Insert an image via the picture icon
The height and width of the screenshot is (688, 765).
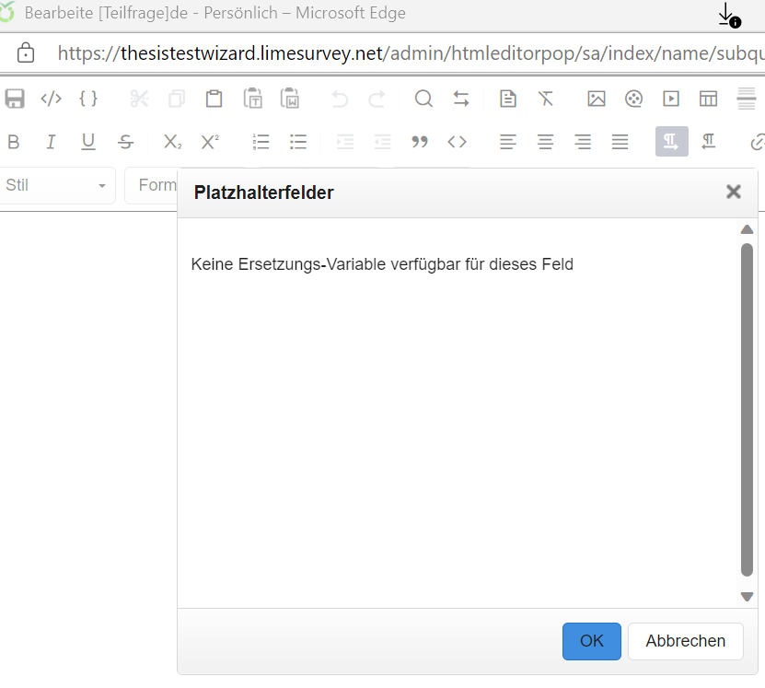(x=597, y=99)
